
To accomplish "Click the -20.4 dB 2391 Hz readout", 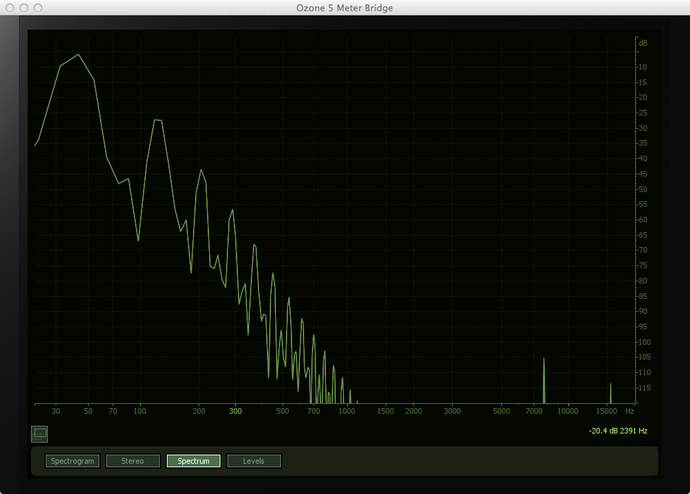I will 618,431.
